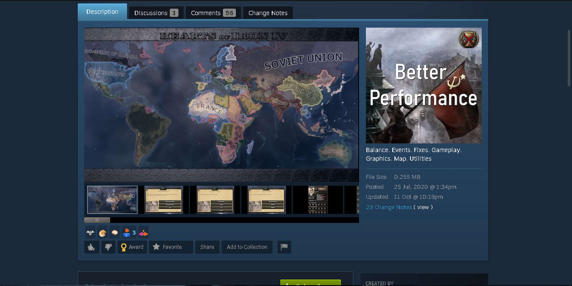Give the mod a thumbs up rating

tap(92, 247)
